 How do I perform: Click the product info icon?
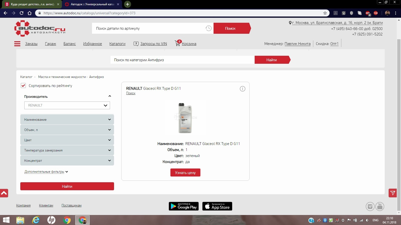[242, 89]
